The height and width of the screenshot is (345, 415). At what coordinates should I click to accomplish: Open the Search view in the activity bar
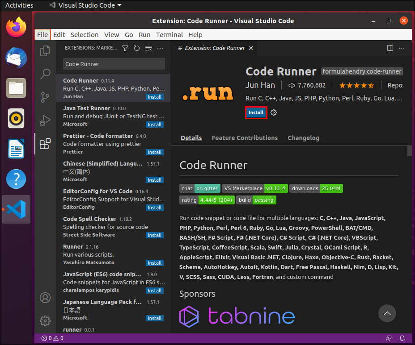(x=45, y=74)
